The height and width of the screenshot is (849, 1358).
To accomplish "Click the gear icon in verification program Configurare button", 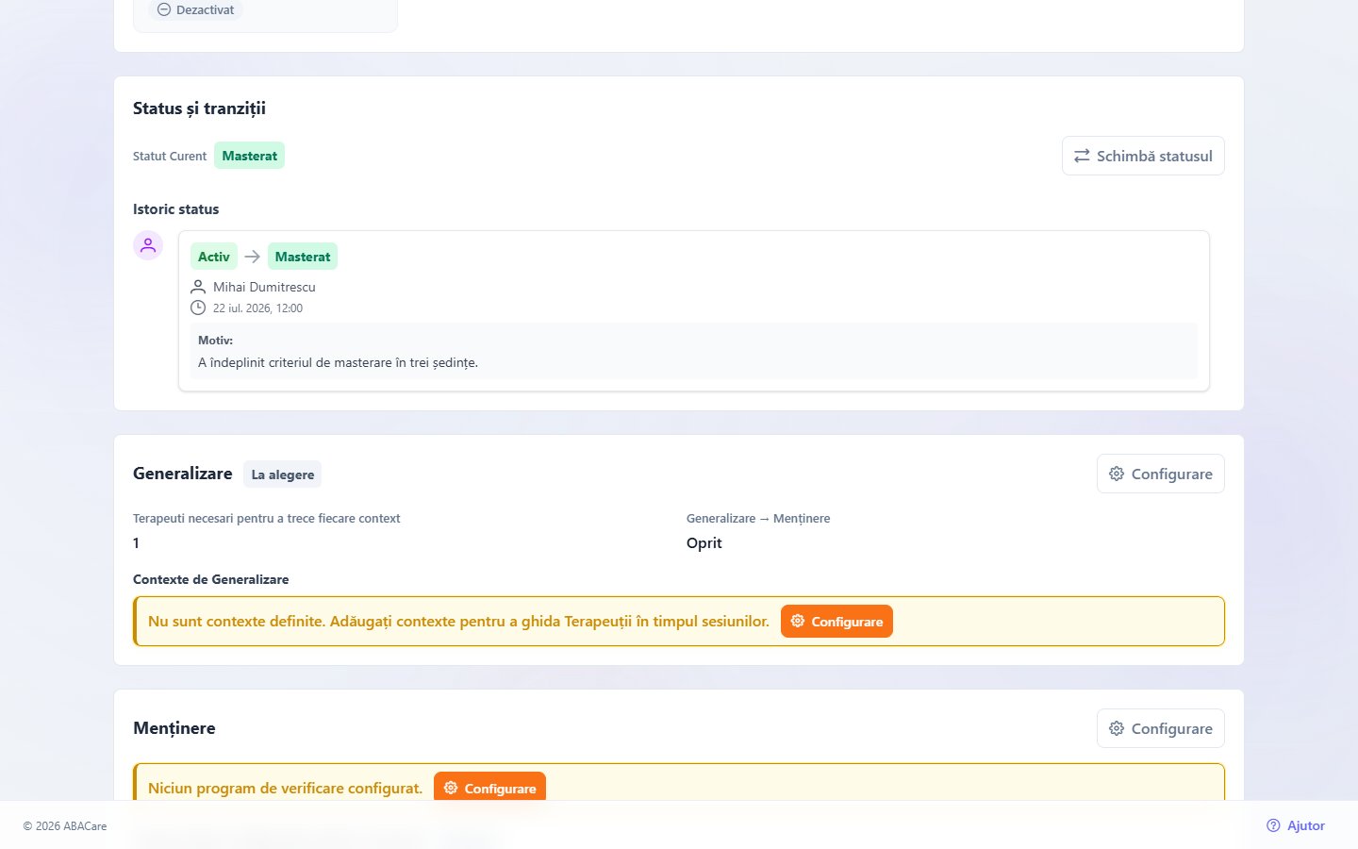I will [451, 788].
